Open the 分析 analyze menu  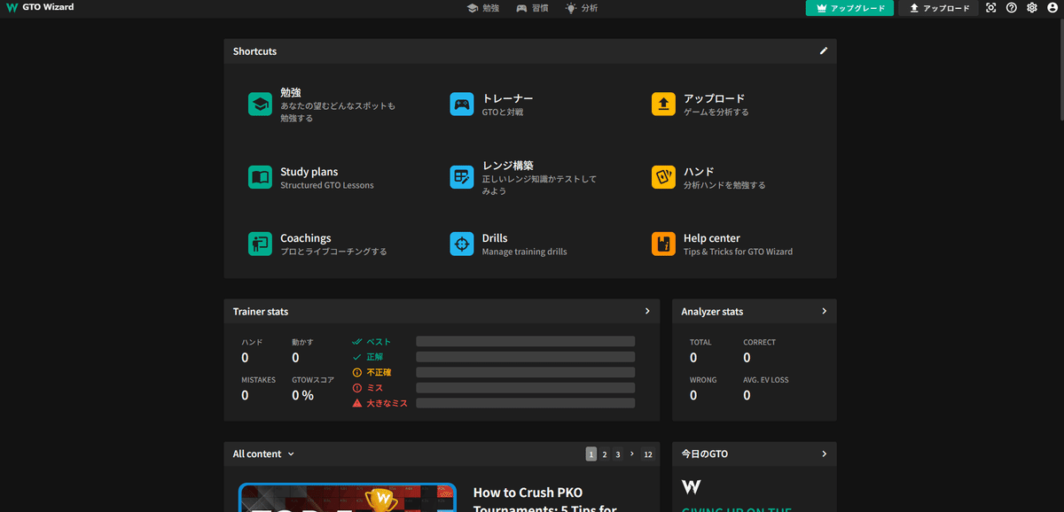[x=582, y=8]
